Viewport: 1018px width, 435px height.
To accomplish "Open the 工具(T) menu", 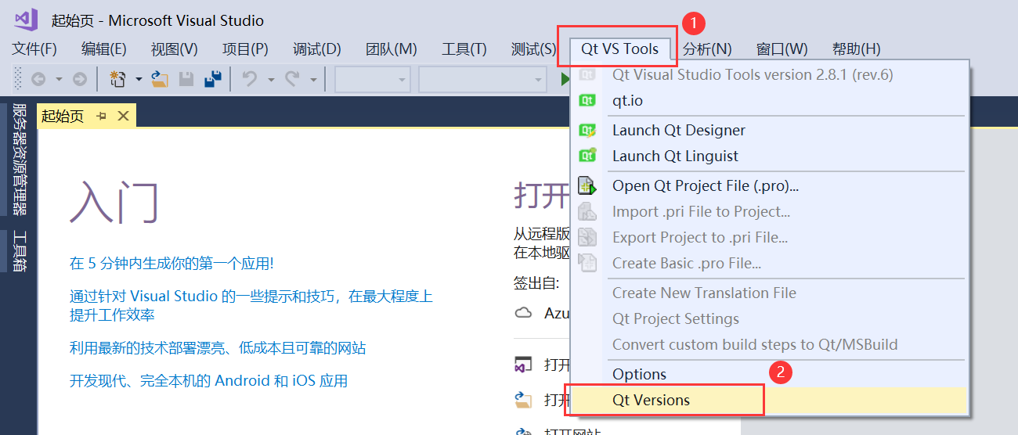I will (x=464, y=49).
